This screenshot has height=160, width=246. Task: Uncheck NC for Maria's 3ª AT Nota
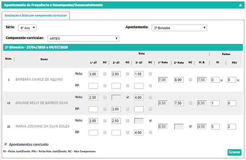(x=150, y=120)
